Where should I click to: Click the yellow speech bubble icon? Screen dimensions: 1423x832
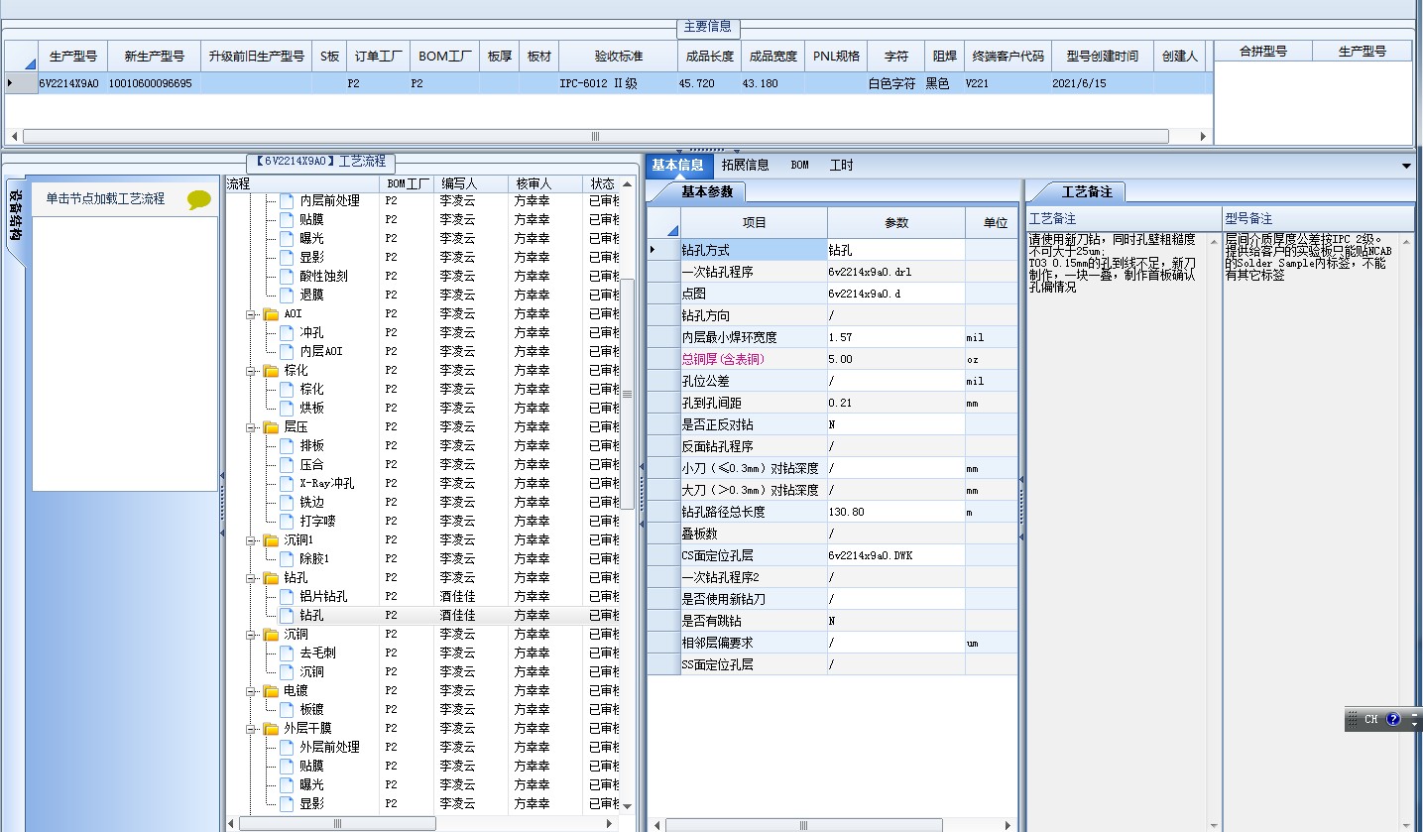point(199,199)
